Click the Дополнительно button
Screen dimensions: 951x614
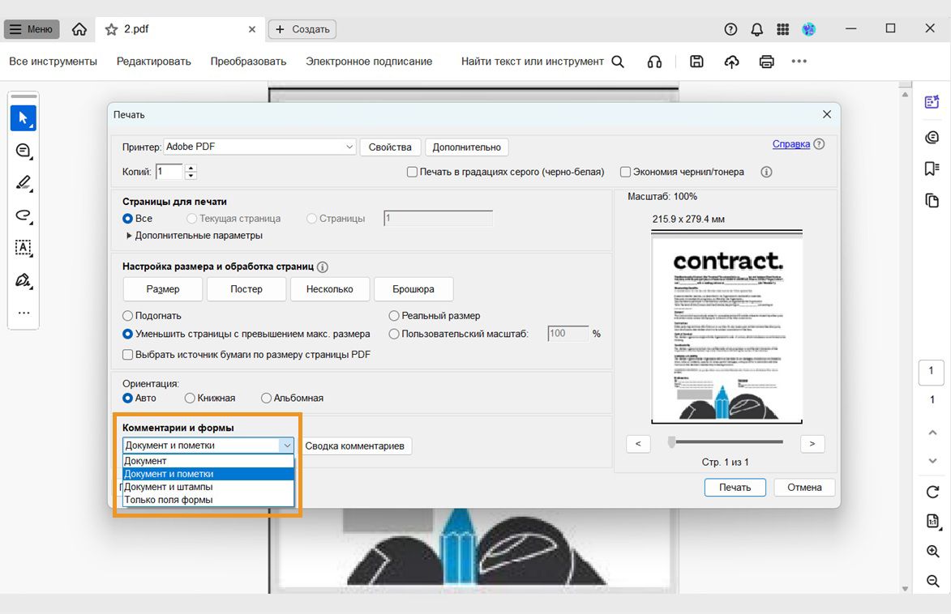coord(466,147)
